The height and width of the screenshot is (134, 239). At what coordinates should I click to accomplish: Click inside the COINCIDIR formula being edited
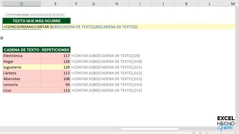(x=70, y=27)
